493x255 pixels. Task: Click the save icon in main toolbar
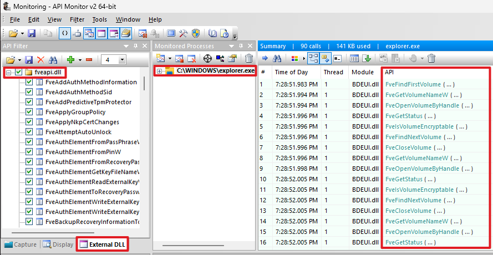tap(32, 33)
